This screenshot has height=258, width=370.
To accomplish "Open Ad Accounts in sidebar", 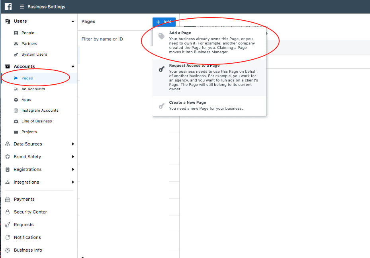I will pyautogui.click(x=33, y=89).
